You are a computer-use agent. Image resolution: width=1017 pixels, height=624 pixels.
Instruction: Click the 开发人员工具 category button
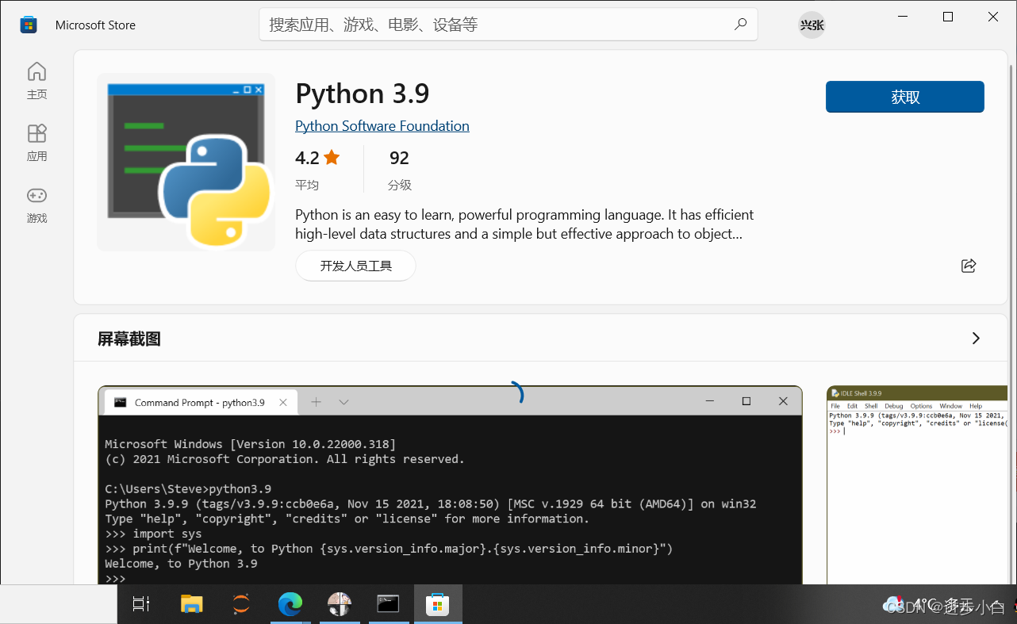(x=355, y=266)
